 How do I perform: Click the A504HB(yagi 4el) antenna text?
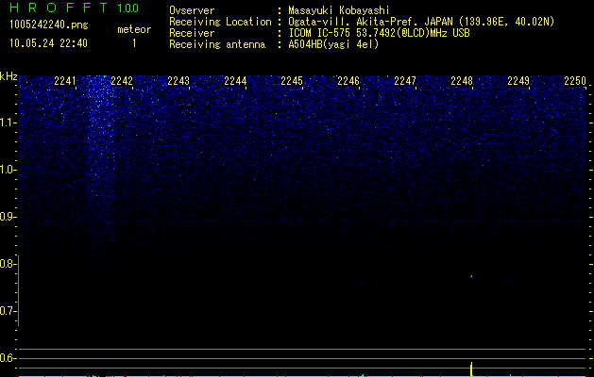point(333,44)
